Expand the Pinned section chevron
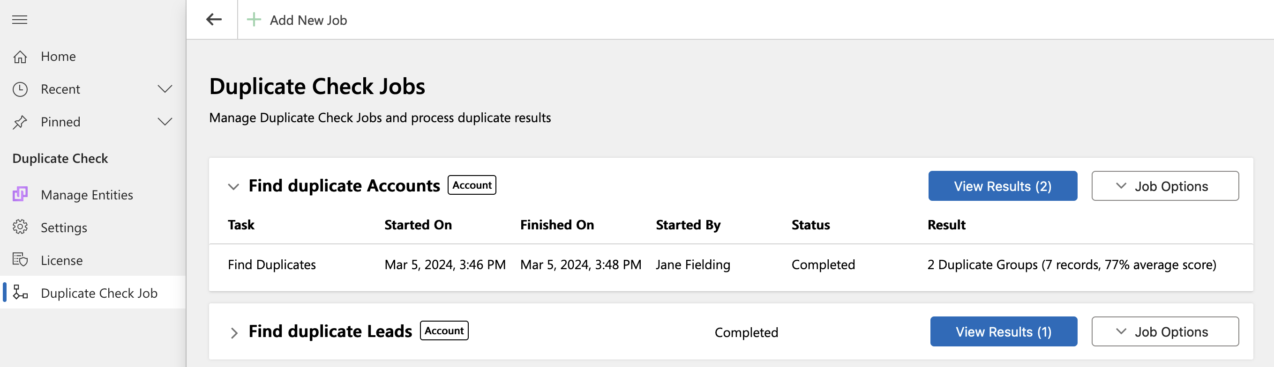The height and width of the screenshot is (367, 1274). click(165, 122)
